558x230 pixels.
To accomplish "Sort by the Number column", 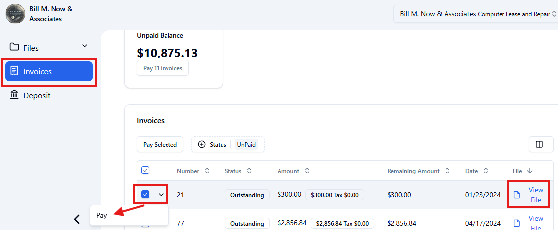I will pyautogui.click(x=193, y=171).
